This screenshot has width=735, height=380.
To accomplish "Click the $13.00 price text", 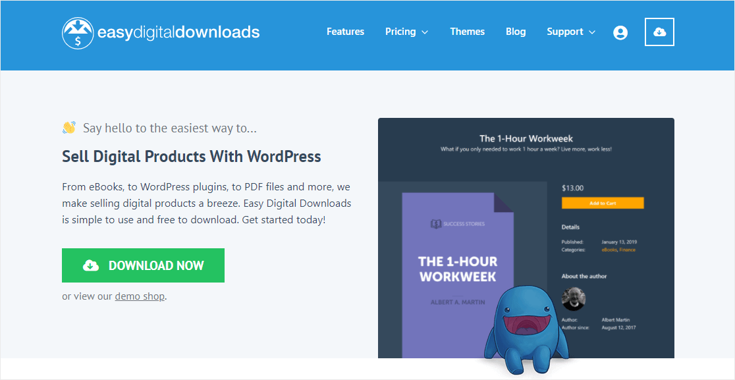I will (572, 188).
